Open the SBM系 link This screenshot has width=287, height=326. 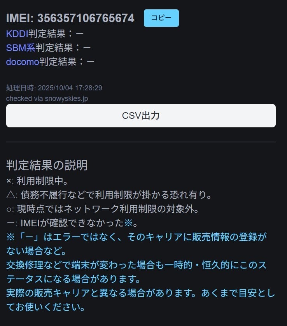[x=21, y=48]
